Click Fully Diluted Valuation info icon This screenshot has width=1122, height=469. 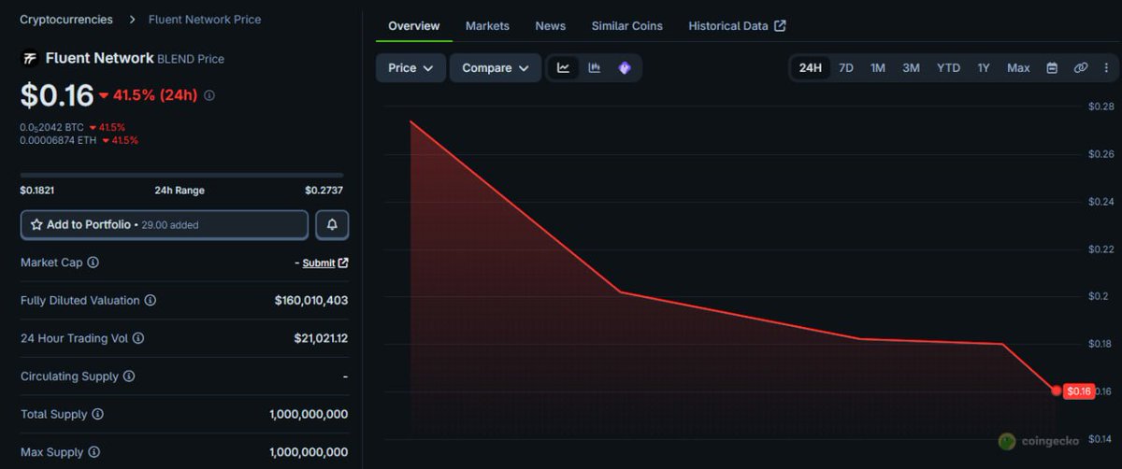click(x=151, y=301)
